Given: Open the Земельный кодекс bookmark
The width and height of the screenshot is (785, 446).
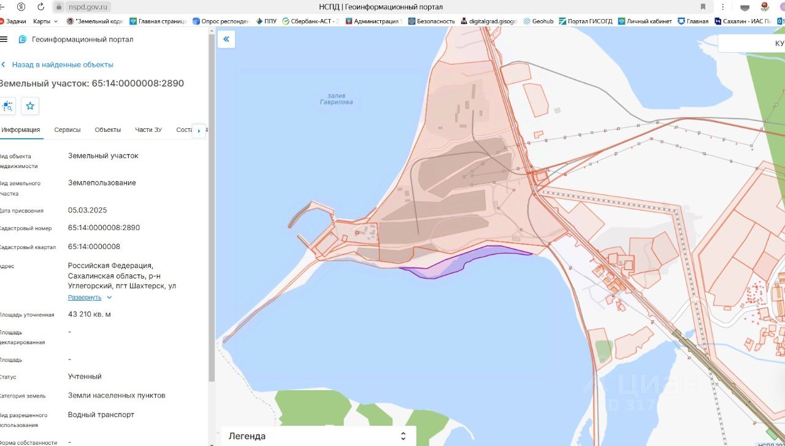Looking at the screenshot, I should click(95, 21).
